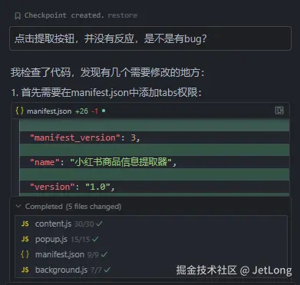Viewport: 300px width, 285px height.
Task: Click the checkmark next to background.js
Action: pos(107,270)
